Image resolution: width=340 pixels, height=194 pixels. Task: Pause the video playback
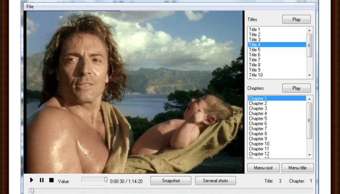(x=41, y=180)
